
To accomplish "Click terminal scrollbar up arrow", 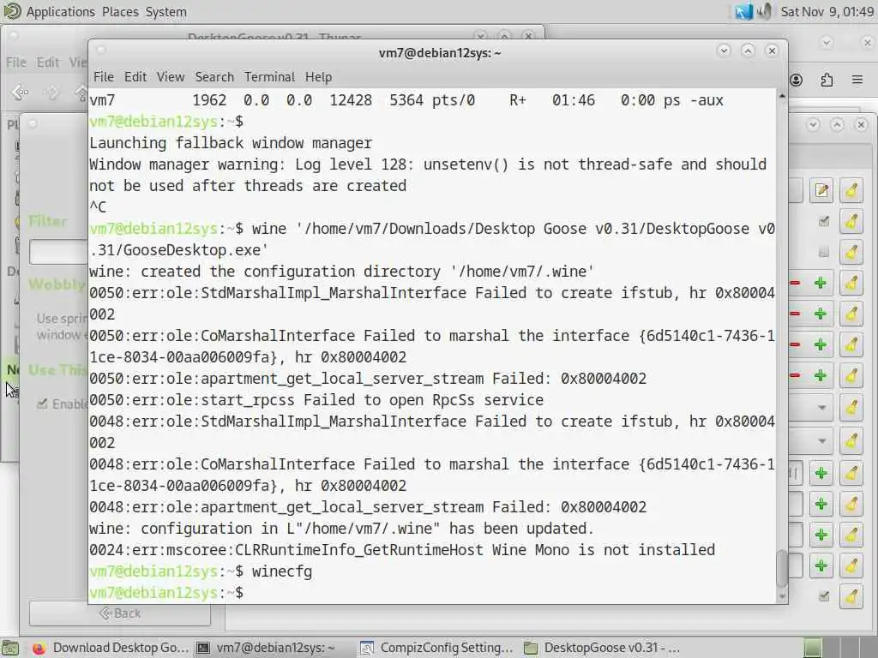I will [782, 96].
